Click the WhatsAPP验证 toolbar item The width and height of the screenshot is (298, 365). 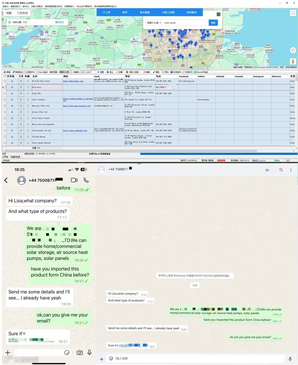201,72
